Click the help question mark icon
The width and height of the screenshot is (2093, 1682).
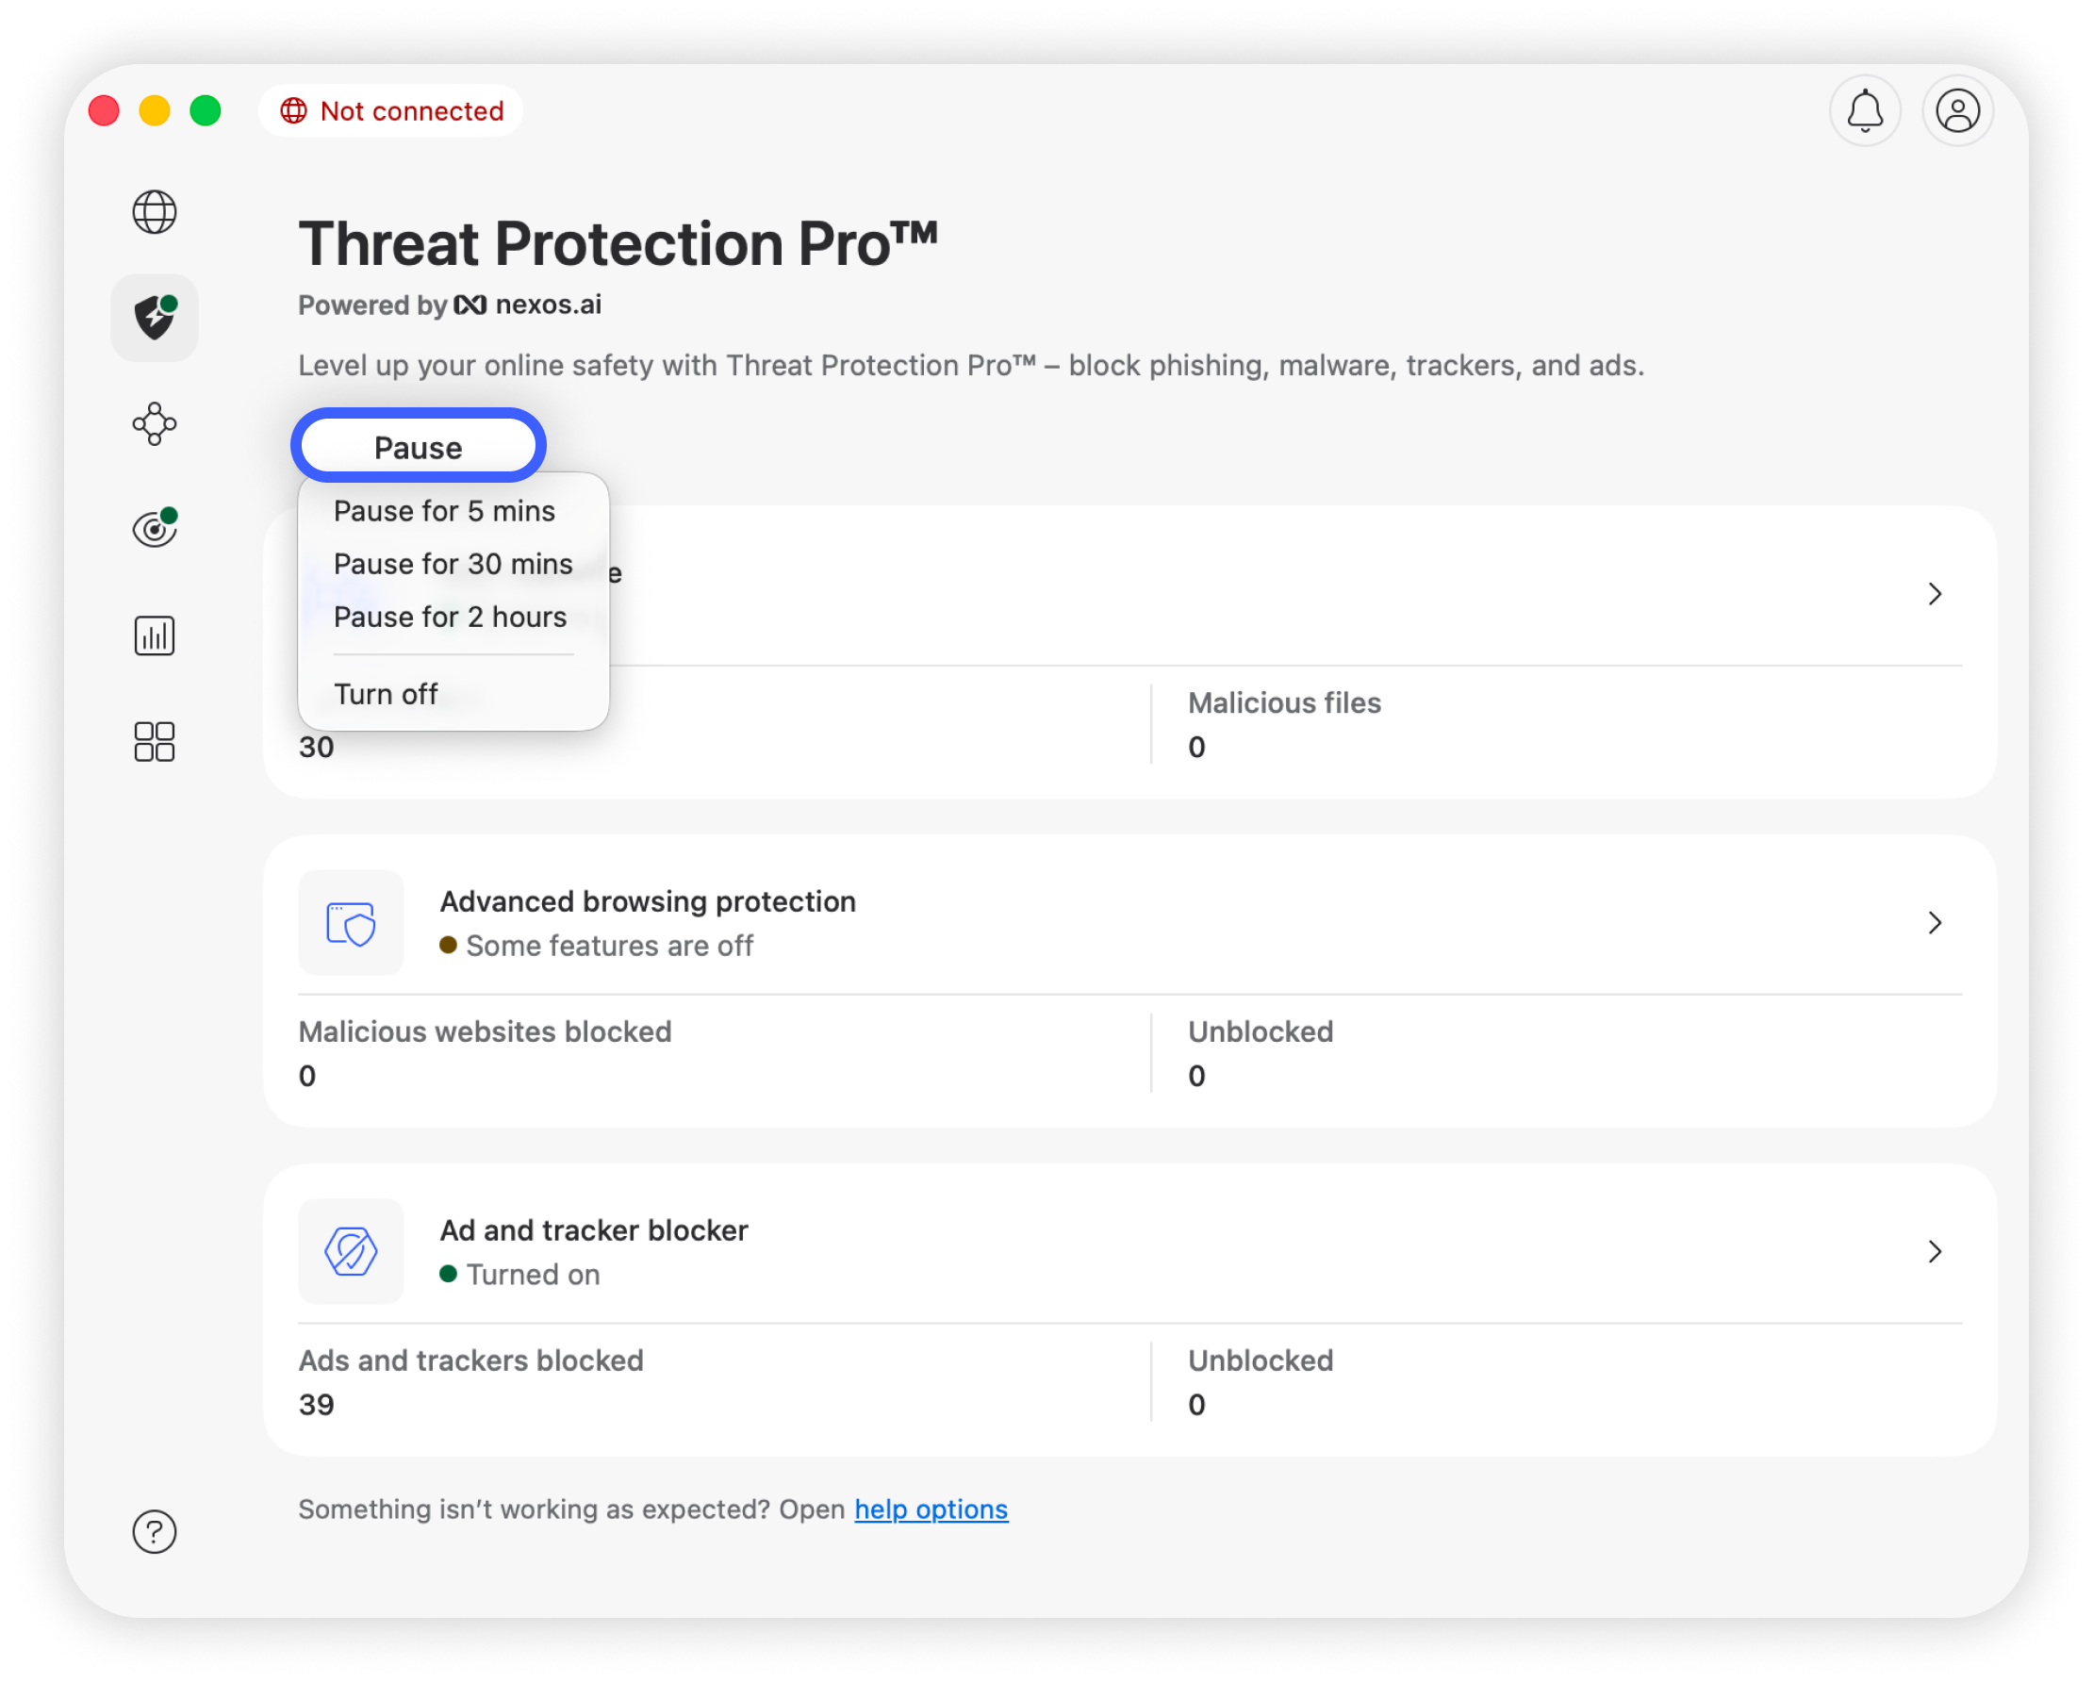pyautogui.click(x=155, y=1531)
